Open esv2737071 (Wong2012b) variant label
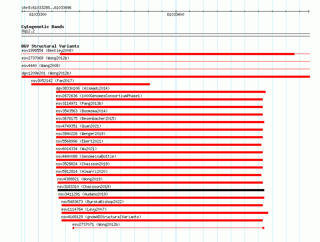The image size is (320, 242). click(96, 224)
